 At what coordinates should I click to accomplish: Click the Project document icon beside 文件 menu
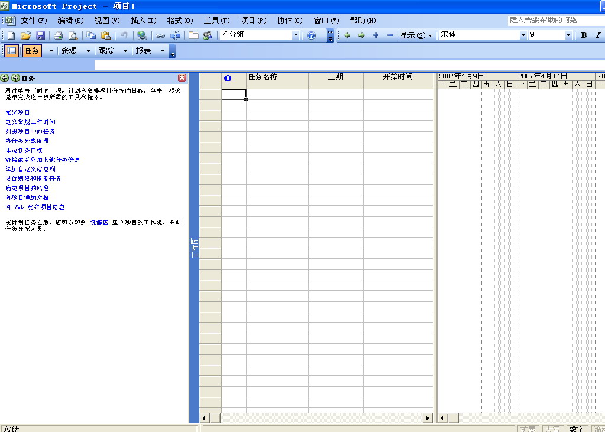[11, 21]
